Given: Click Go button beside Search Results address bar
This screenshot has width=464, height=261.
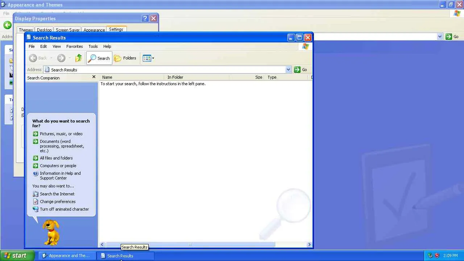Looking at the screenshot, I should [301, 70].
